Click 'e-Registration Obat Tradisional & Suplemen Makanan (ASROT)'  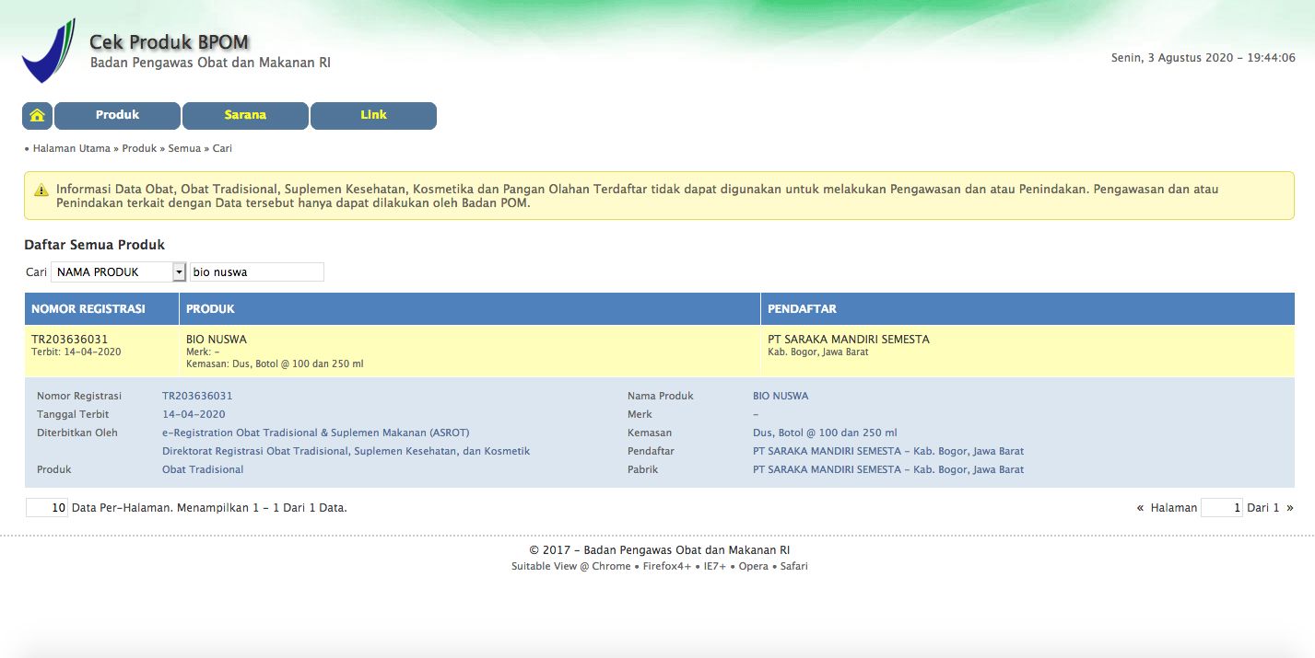point(316,433)
